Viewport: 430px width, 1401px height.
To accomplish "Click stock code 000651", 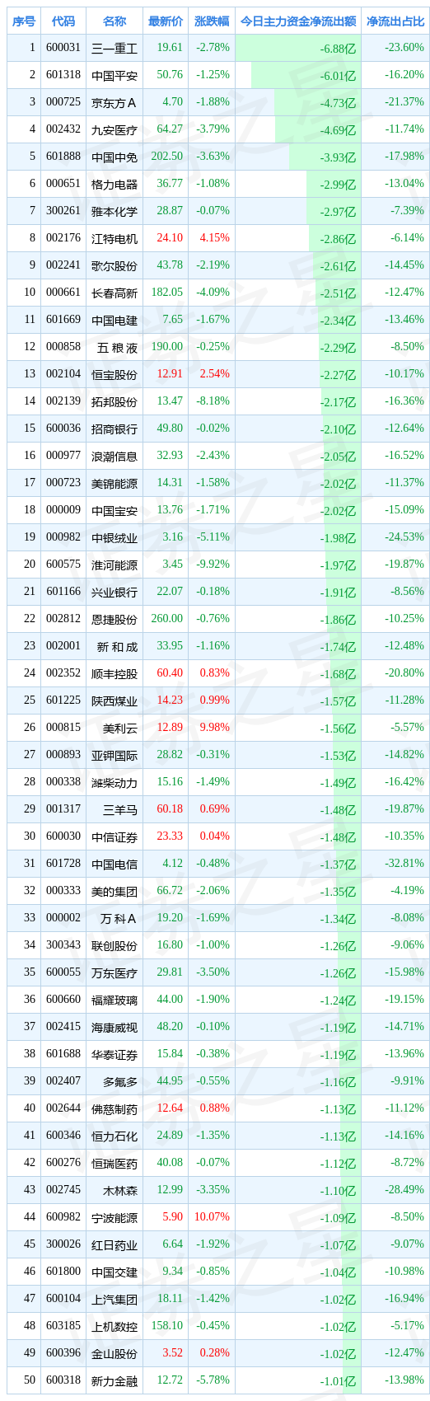I will [63, 184].
